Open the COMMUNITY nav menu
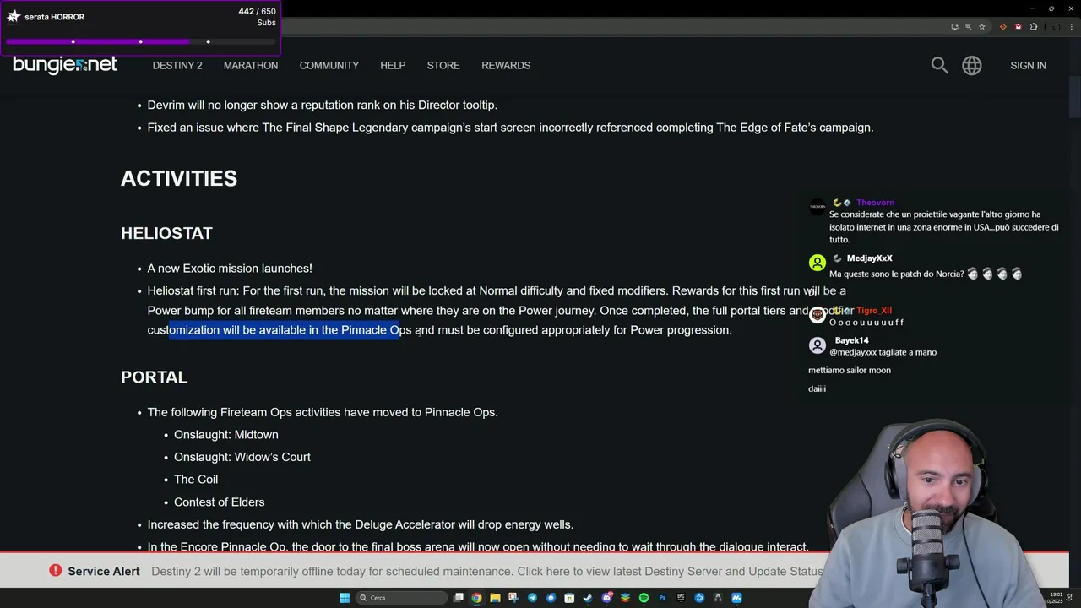This screenshot has height=608, width=1081. pyautogui.click(x=329, y=65)
